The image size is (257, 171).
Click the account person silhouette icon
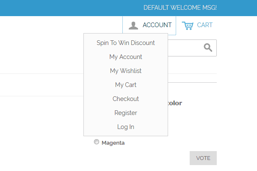click(x=133, y=25)
